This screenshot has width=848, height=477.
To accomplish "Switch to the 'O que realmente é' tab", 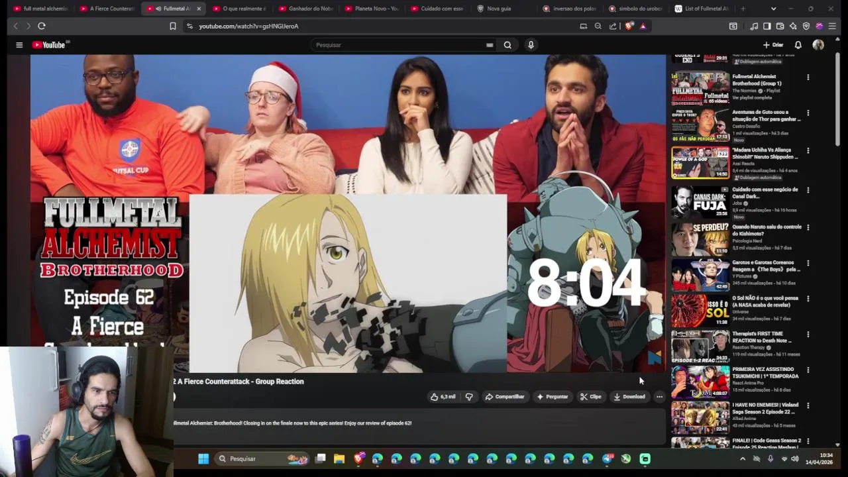I will coord(240,9).
